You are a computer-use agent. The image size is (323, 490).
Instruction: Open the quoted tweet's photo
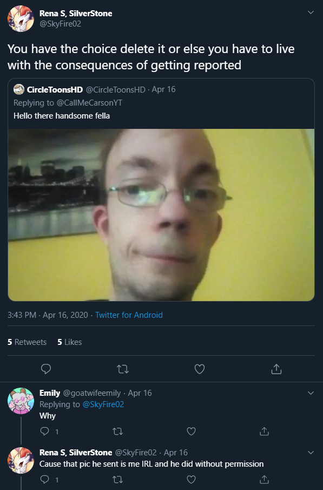point(161,215)
